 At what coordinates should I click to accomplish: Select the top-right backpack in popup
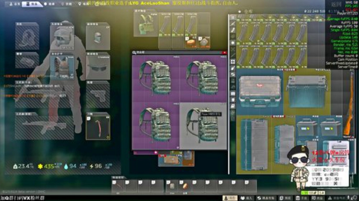pos(203,79)
